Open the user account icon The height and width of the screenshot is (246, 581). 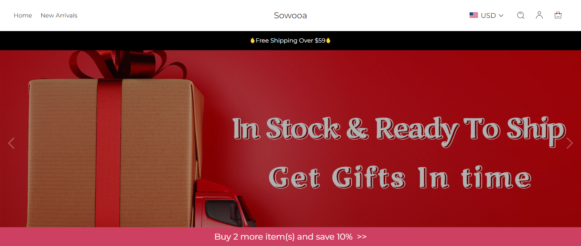click(x=539, y=15)
